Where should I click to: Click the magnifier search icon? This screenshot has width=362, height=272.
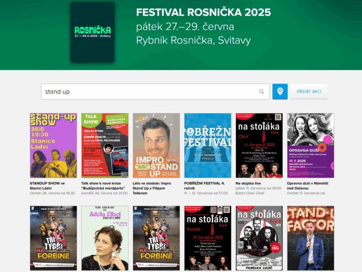(x=261, y=91)
